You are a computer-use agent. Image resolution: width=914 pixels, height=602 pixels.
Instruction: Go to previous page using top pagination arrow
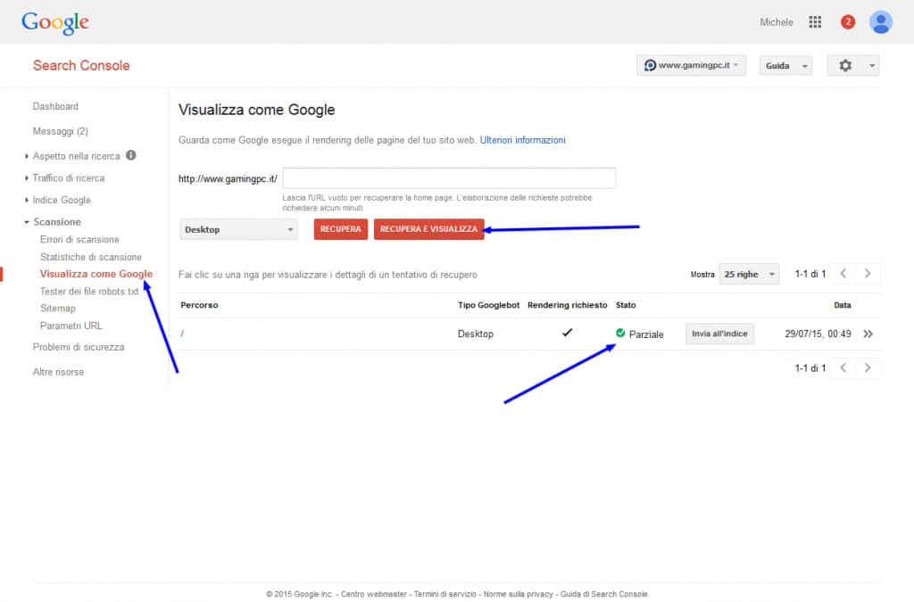coord(843,274)
